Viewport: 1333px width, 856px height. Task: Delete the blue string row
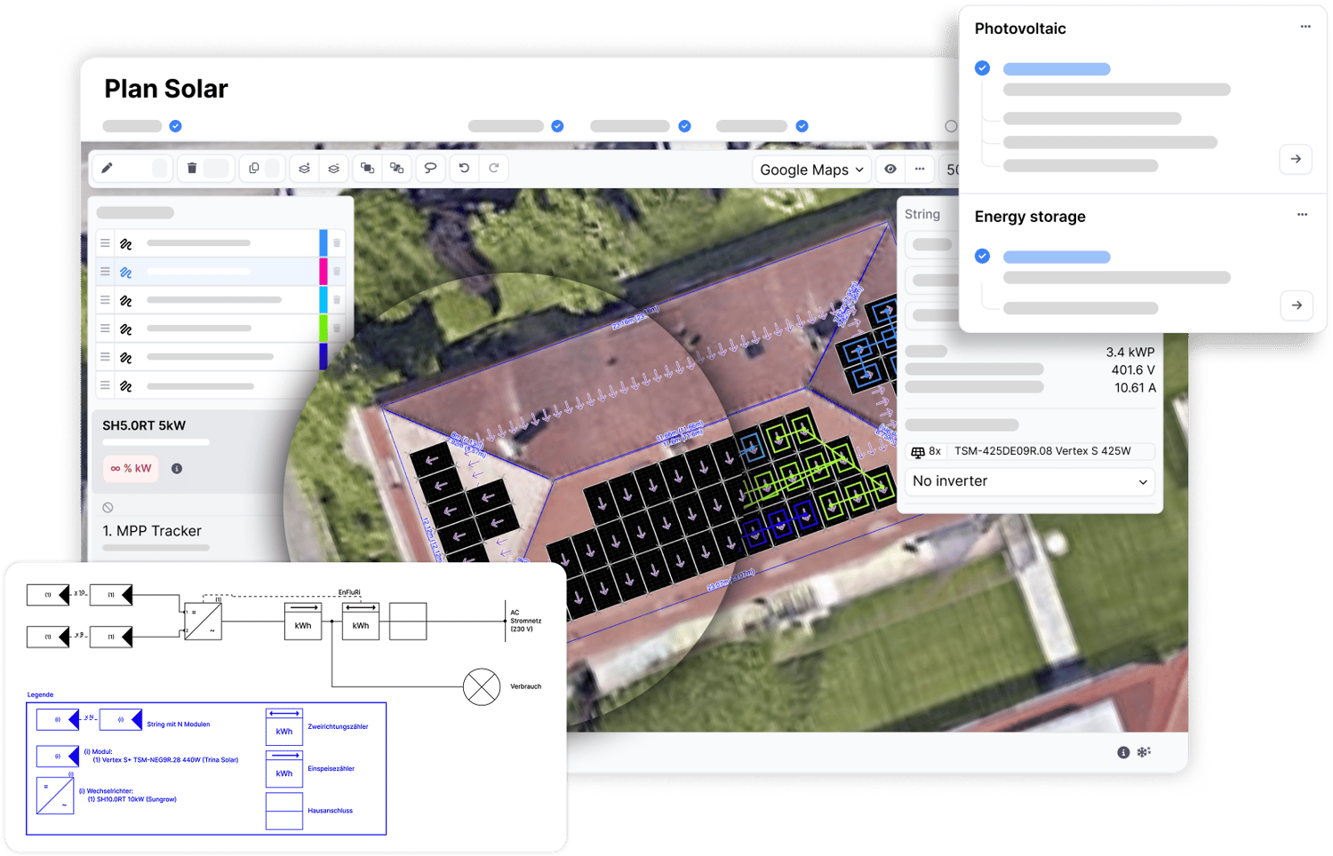point(337,243)
